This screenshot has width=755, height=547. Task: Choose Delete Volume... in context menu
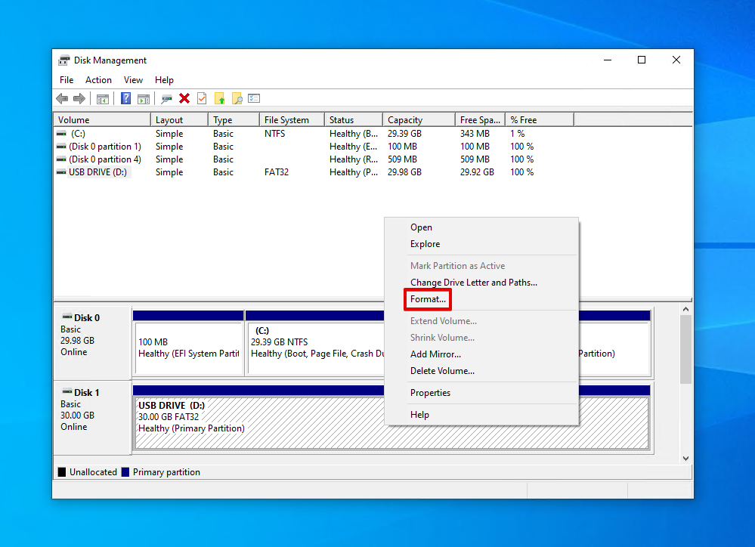pyautogui.click(x=442, y=371)
